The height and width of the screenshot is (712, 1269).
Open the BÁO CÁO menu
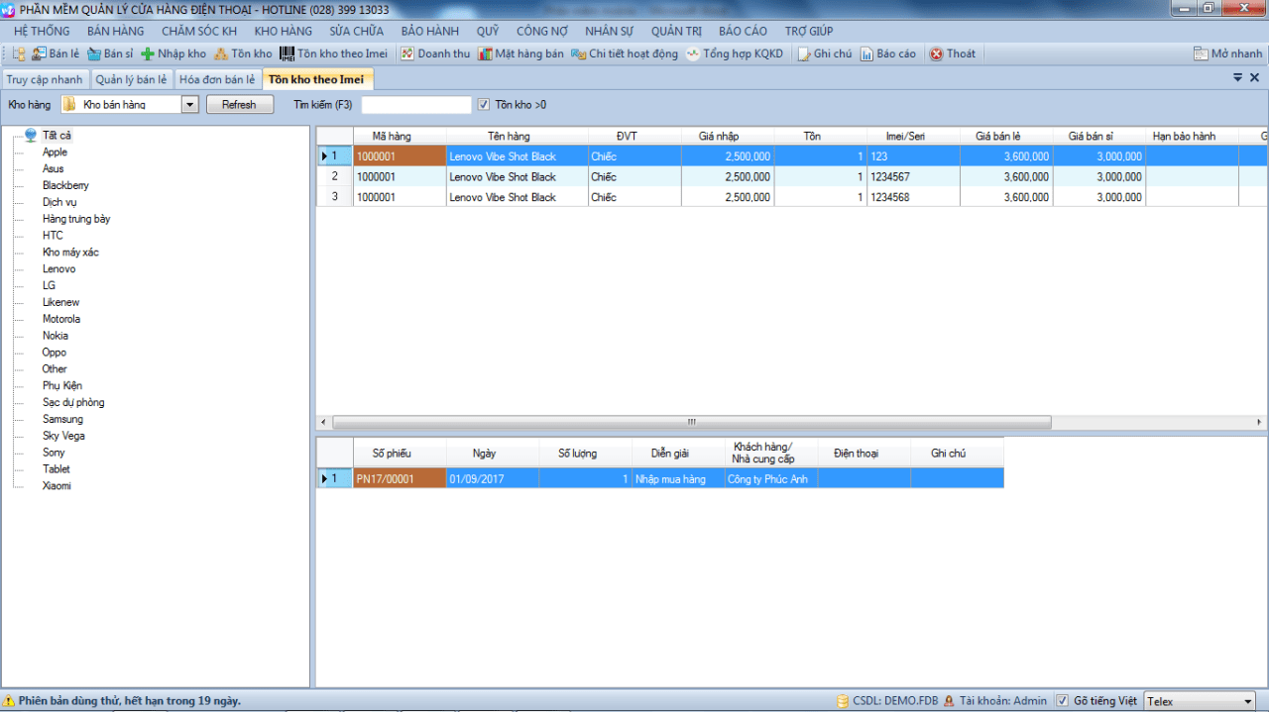coord(743,32)
